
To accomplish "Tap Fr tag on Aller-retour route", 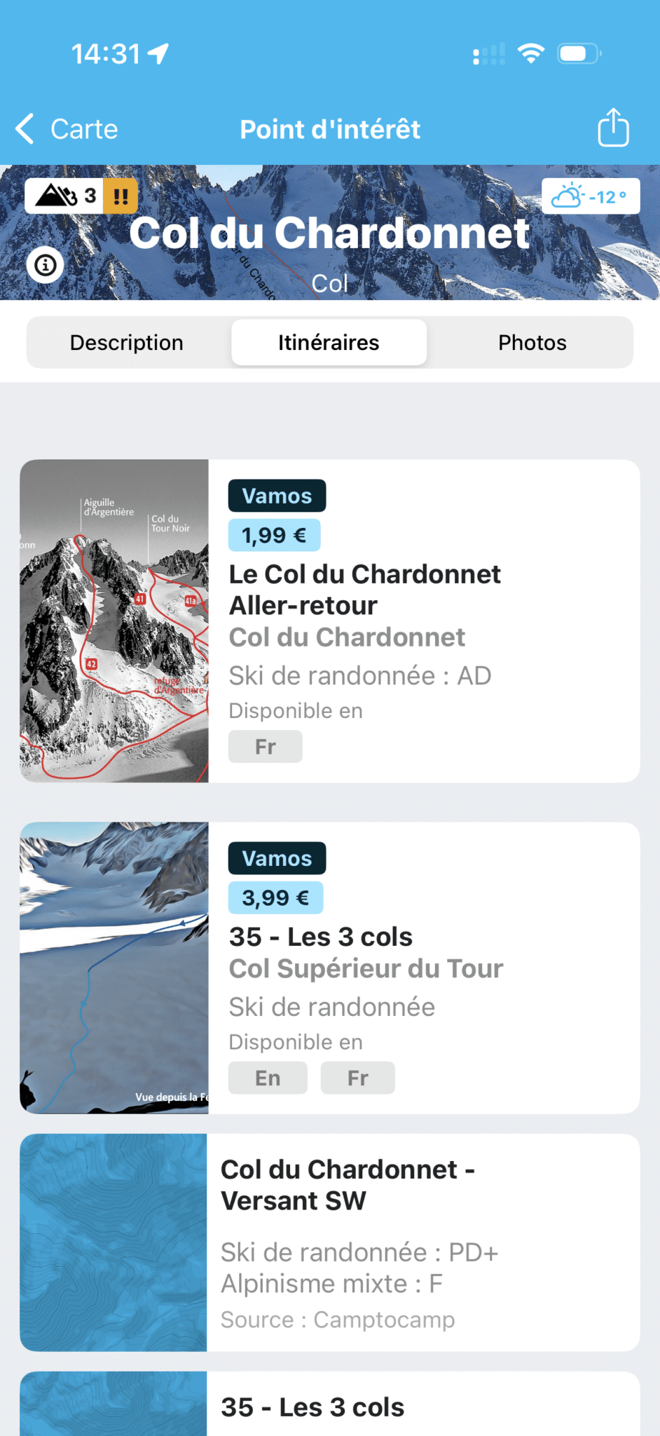I will 265,747.
